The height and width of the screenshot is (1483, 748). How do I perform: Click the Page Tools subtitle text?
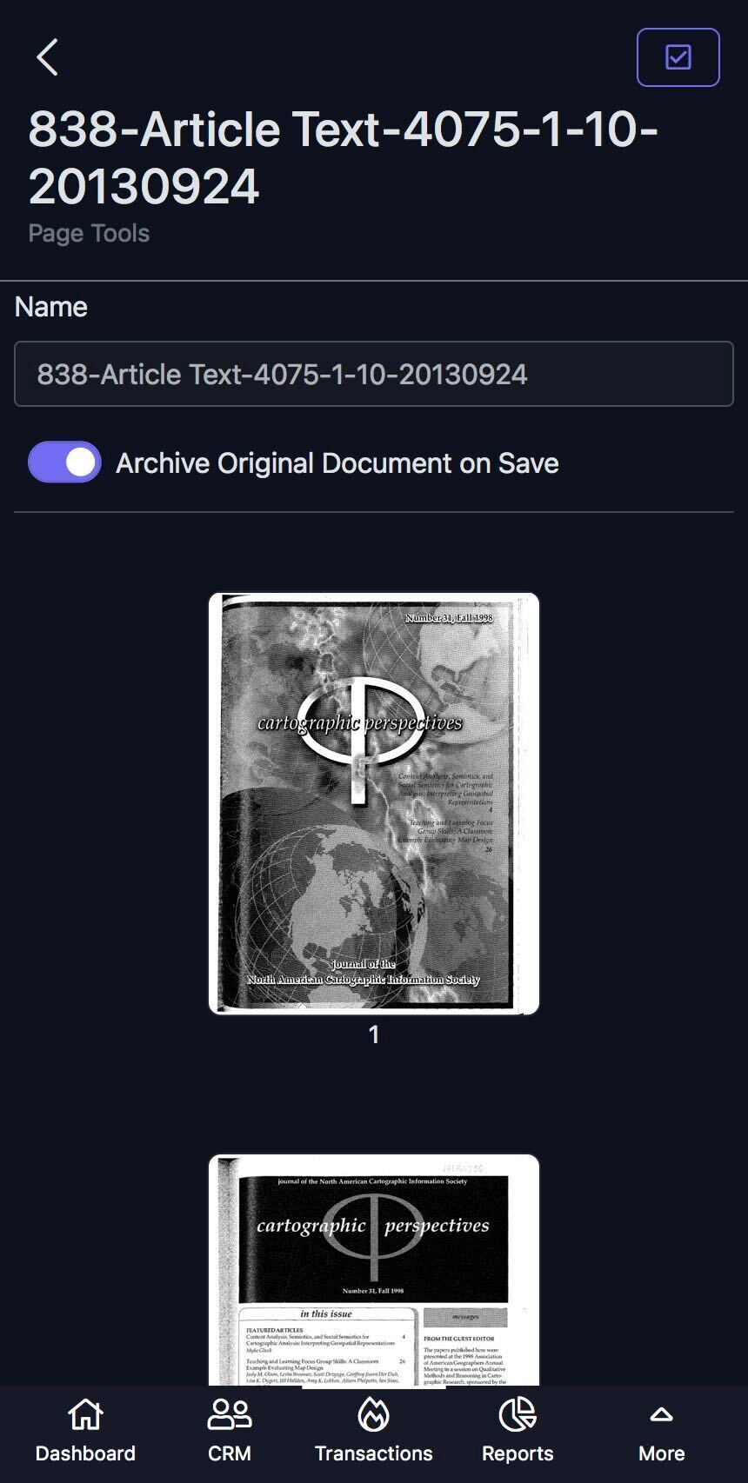coord(89,233)
